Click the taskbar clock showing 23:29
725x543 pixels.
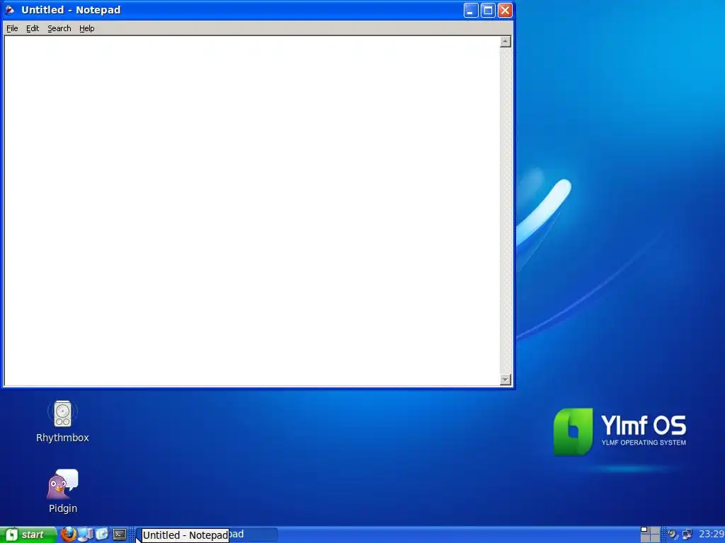click(711, 535)
